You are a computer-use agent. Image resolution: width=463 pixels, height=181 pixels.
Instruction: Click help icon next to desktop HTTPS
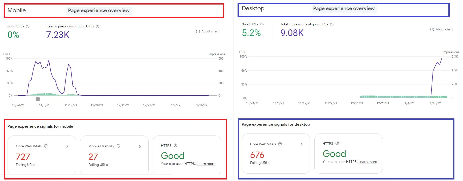pyautogui.click(x=337, y=143)
